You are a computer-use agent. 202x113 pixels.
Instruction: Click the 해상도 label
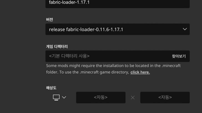[x=51, y=88]
